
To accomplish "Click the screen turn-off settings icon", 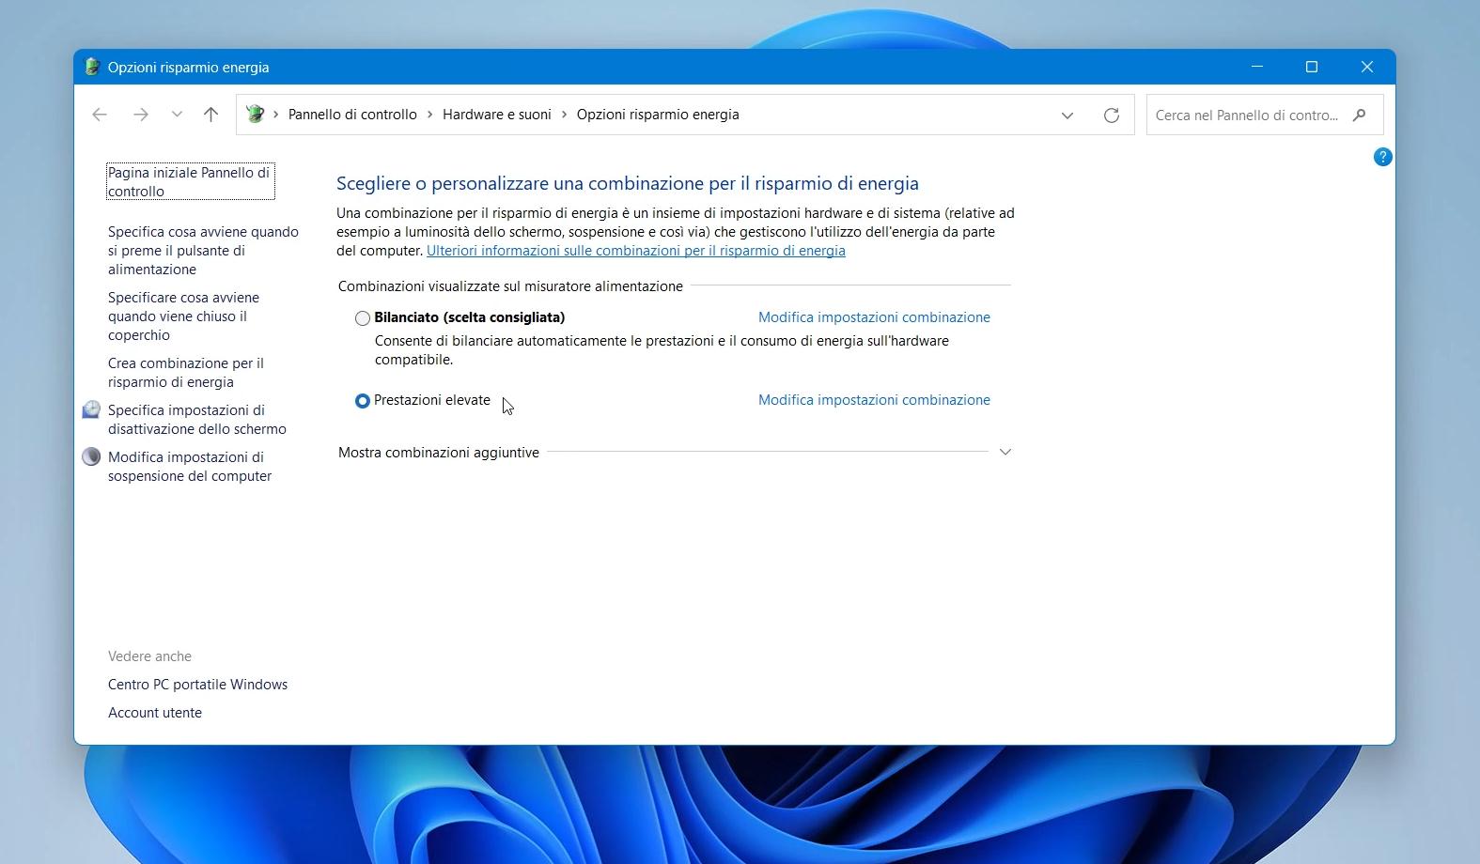I will click(91, 410).
